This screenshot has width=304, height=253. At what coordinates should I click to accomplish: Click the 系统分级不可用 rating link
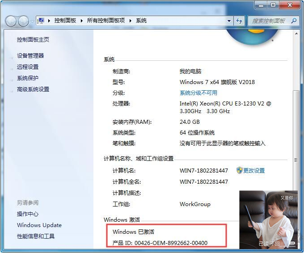[x=198, y=93]
